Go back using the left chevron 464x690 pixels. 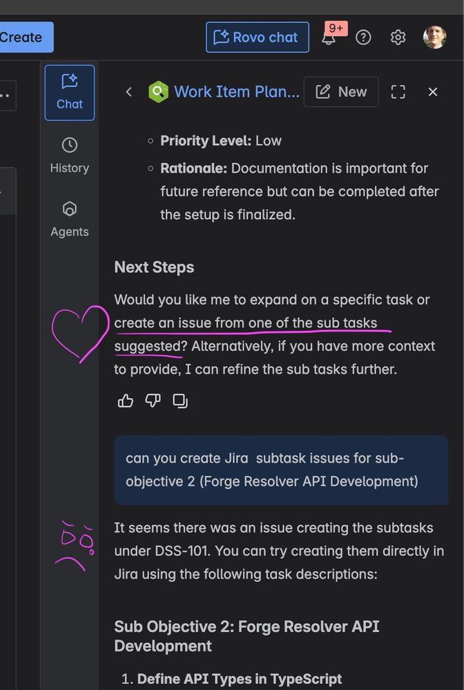pyautogui.click(x=128, y=91)
